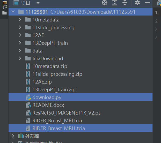Click the 10metadata folder icon
Screen dimensions: 161x143
point(28,19)
